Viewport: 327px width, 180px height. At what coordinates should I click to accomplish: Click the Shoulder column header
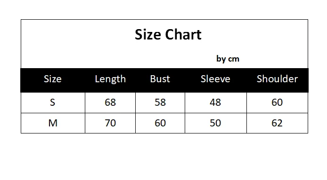pyautogui.click(x=277, y=79)
